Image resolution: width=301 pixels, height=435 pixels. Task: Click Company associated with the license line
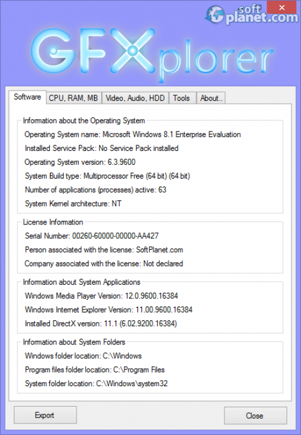point(104,264)
